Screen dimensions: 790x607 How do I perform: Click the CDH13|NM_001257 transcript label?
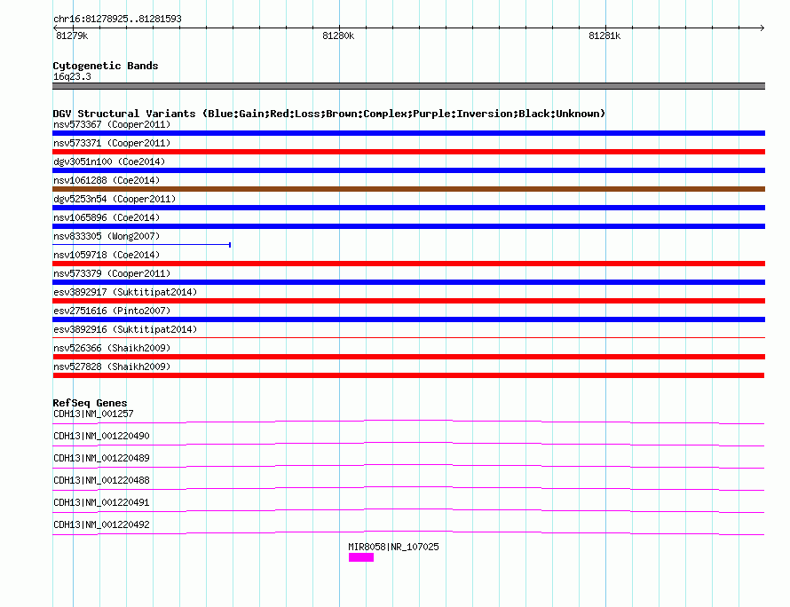(x=93, y=414)
